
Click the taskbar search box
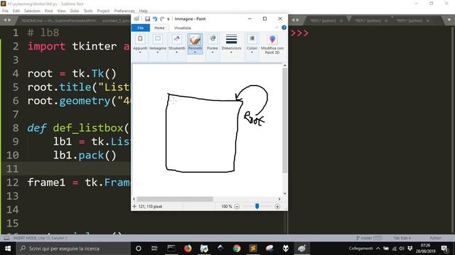tap(73, 249)
